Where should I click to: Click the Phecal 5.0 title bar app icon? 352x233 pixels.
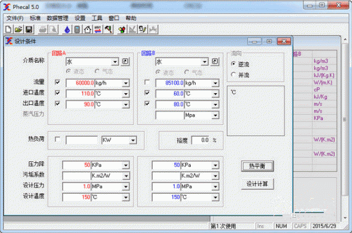[x=7, y=7]
